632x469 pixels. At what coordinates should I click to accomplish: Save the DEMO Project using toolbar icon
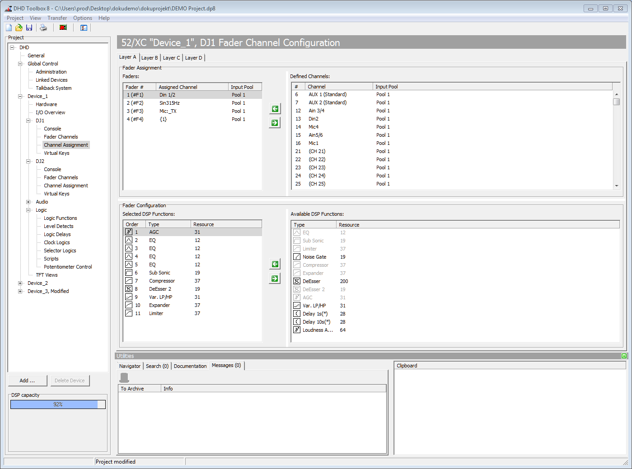[x=29, y=28]
